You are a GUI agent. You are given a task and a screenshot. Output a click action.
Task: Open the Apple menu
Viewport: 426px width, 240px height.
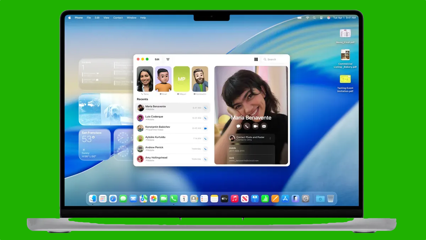(x=69, y=17)
